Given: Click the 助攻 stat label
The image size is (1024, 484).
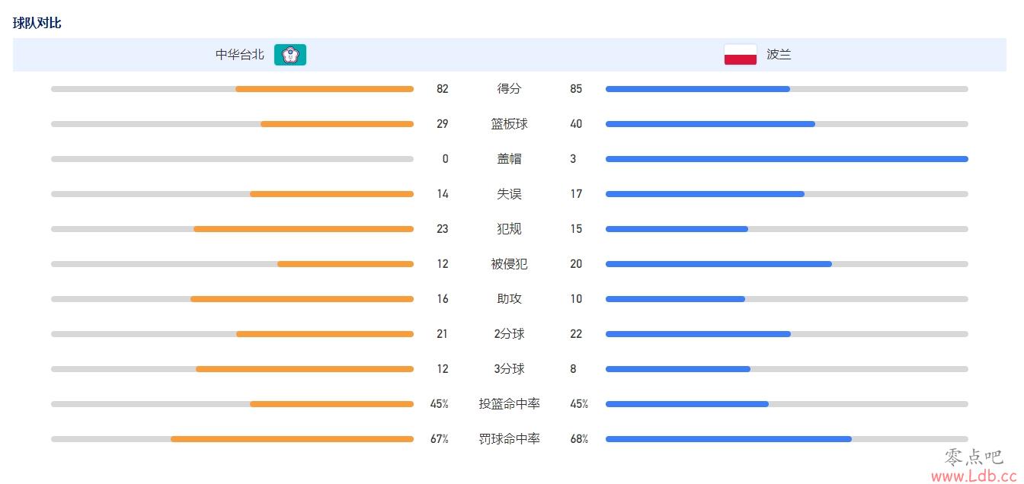Looking at the screenshot, I should (509, 299).
